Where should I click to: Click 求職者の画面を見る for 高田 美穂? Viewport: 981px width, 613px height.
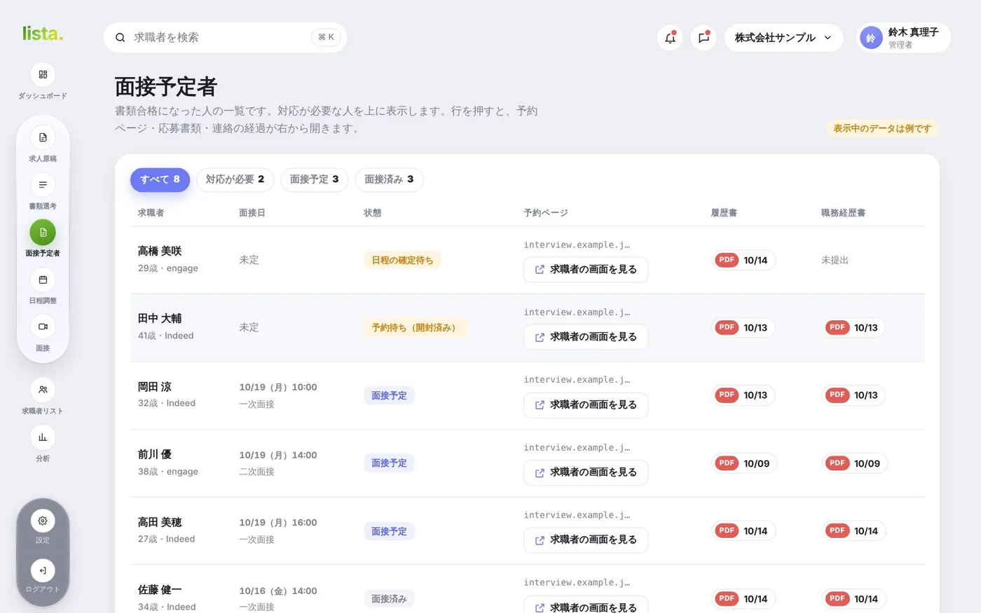point(586,540)
